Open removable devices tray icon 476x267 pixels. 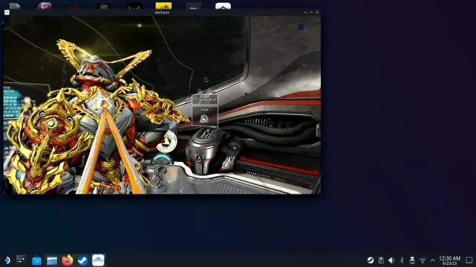(x=412, y=261)
